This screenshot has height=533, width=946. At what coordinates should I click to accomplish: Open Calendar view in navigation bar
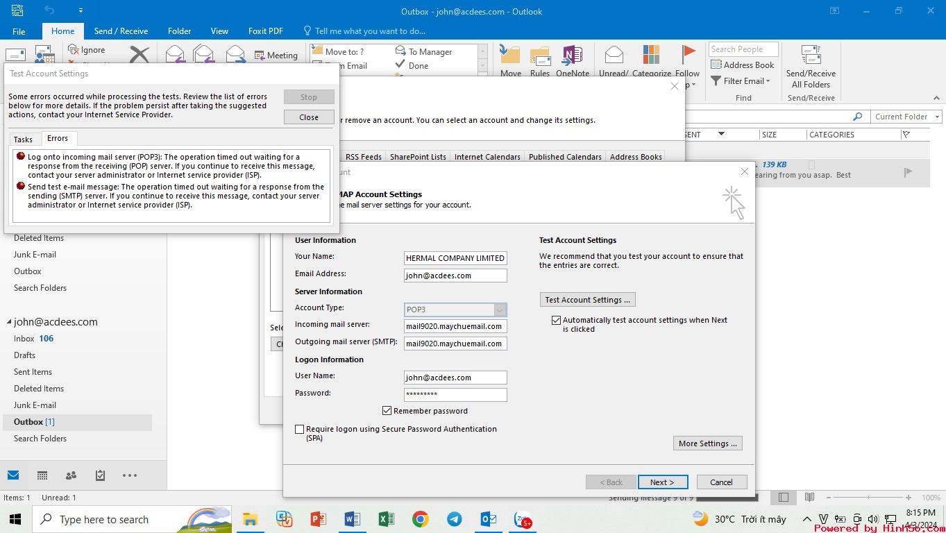[42, 475]
